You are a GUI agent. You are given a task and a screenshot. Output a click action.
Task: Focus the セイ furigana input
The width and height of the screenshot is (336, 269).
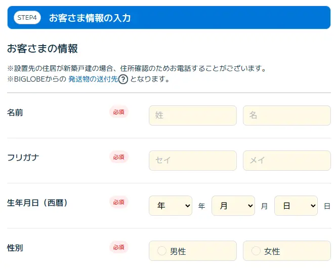(x=192, y=161)
